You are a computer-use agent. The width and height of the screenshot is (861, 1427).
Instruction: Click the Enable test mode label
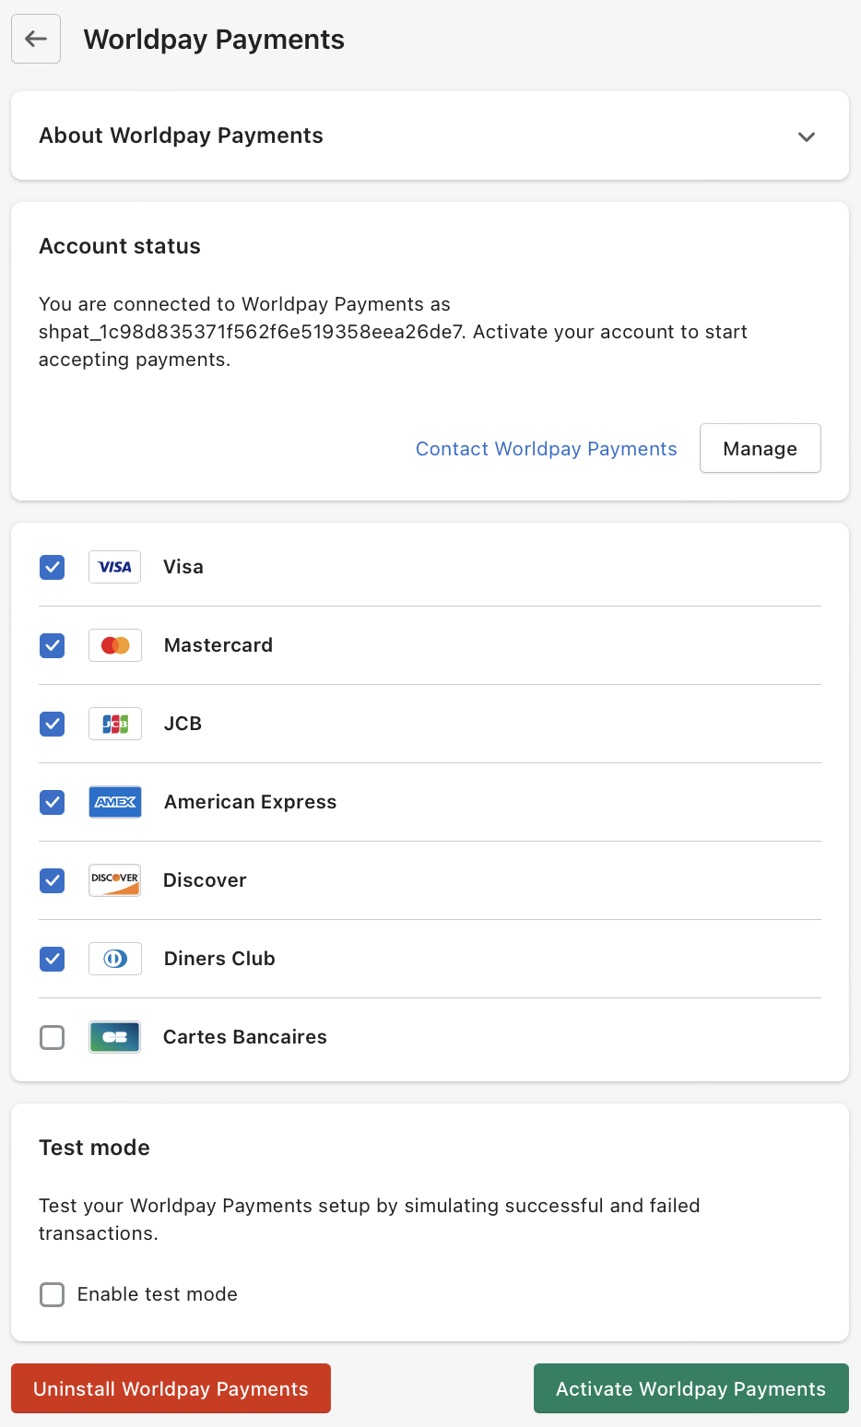(158, 1294)
